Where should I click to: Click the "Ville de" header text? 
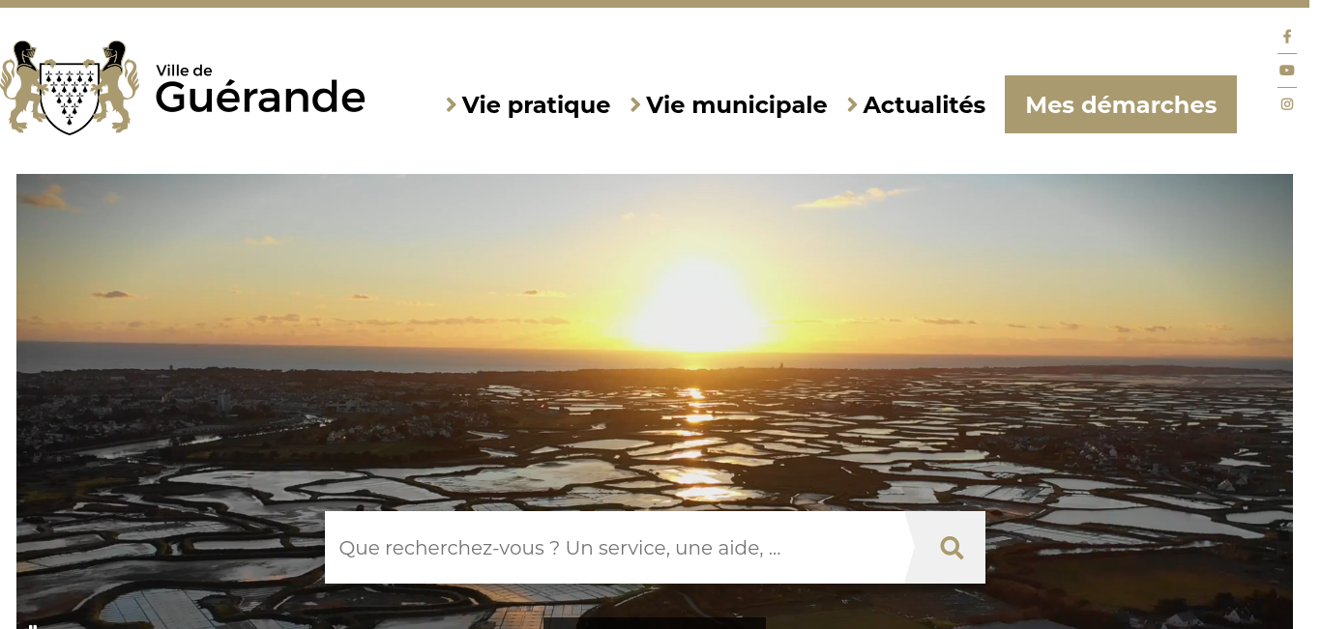pos(184,71)
